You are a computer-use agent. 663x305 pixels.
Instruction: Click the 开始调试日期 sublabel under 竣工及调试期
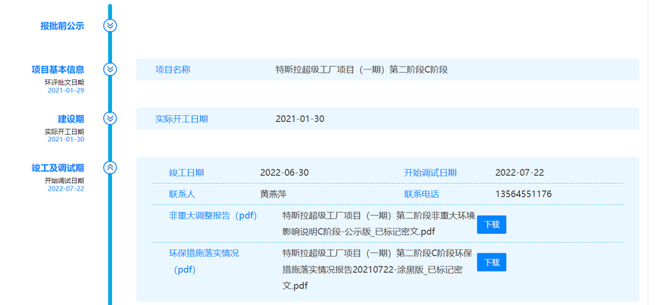click(x=64, y=181)
